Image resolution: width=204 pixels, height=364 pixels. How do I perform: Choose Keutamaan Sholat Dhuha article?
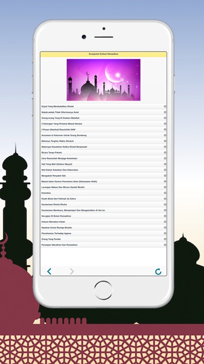(x=103, y=204)
